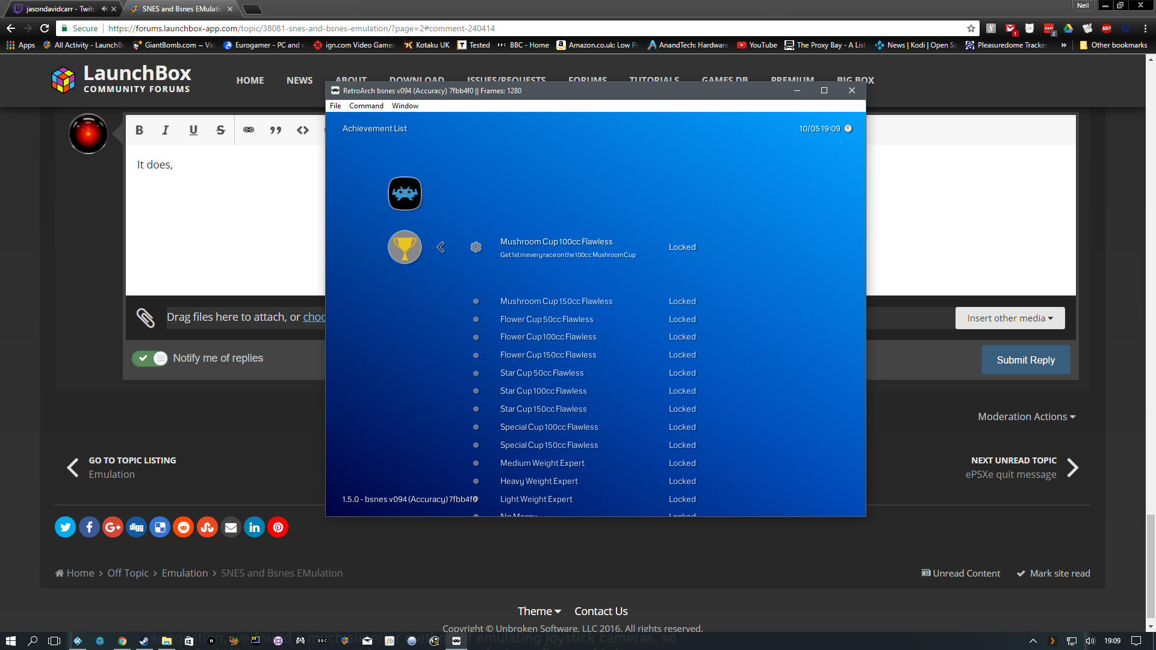Share topic on Google Plus
Image resolution: width=1156 pixels, height=650 pixels.
click(x=113, y=527)
